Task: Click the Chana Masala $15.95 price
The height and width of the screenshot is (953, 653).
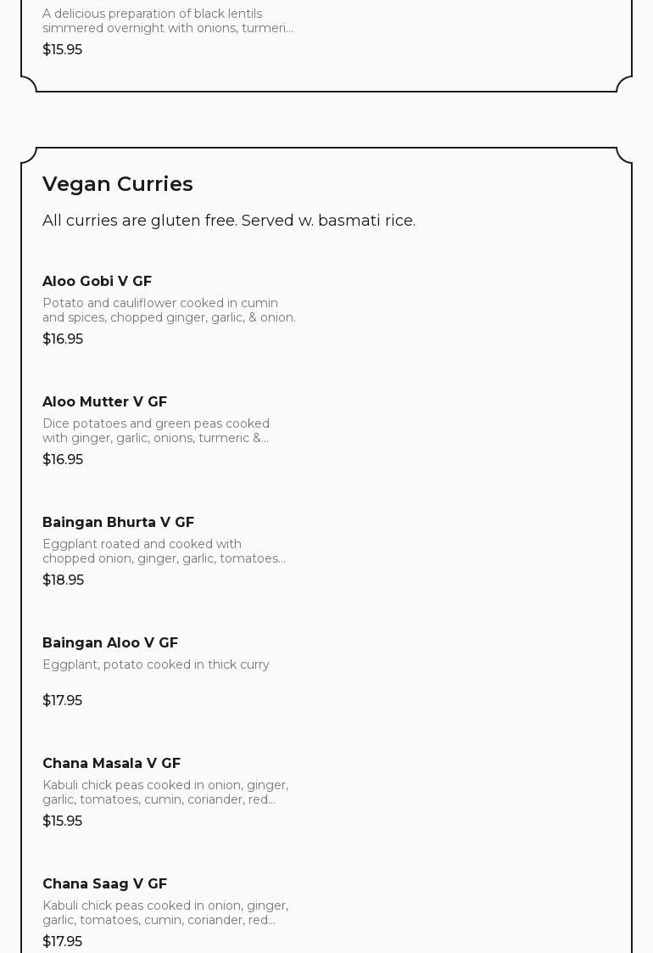Action: [62, 821]
